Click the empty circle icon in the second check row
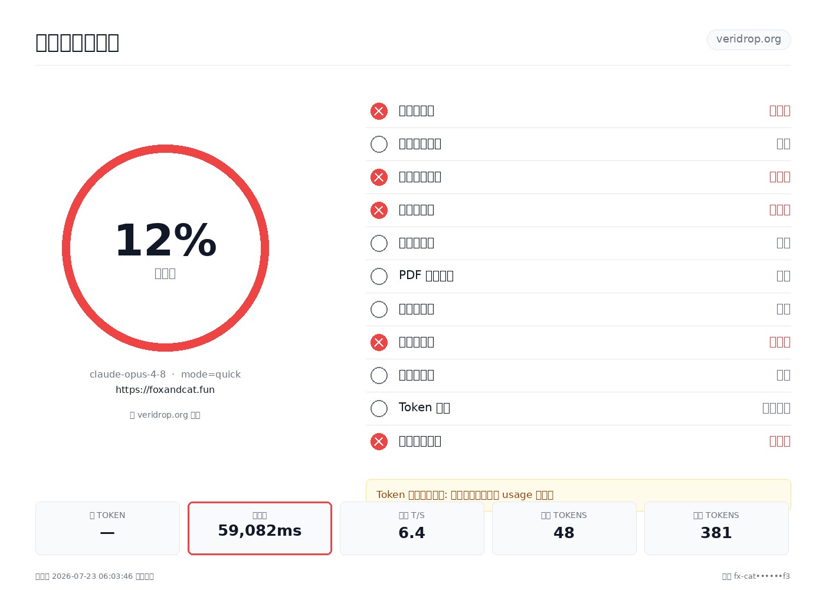Image resolution: width=826 pixels, height=590 pixels. click(379, 144)
